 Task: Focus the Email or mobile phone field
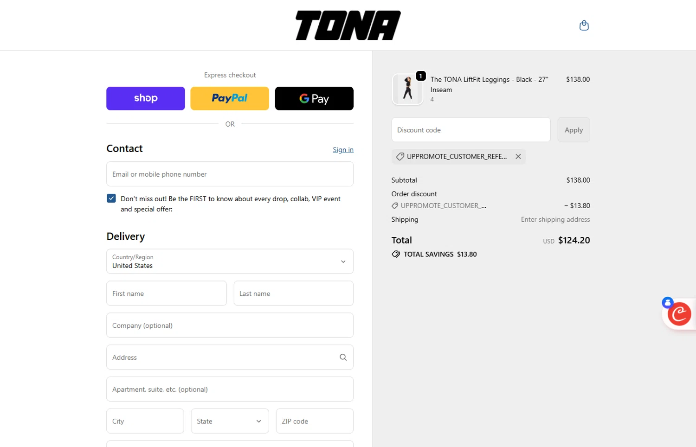230,174
